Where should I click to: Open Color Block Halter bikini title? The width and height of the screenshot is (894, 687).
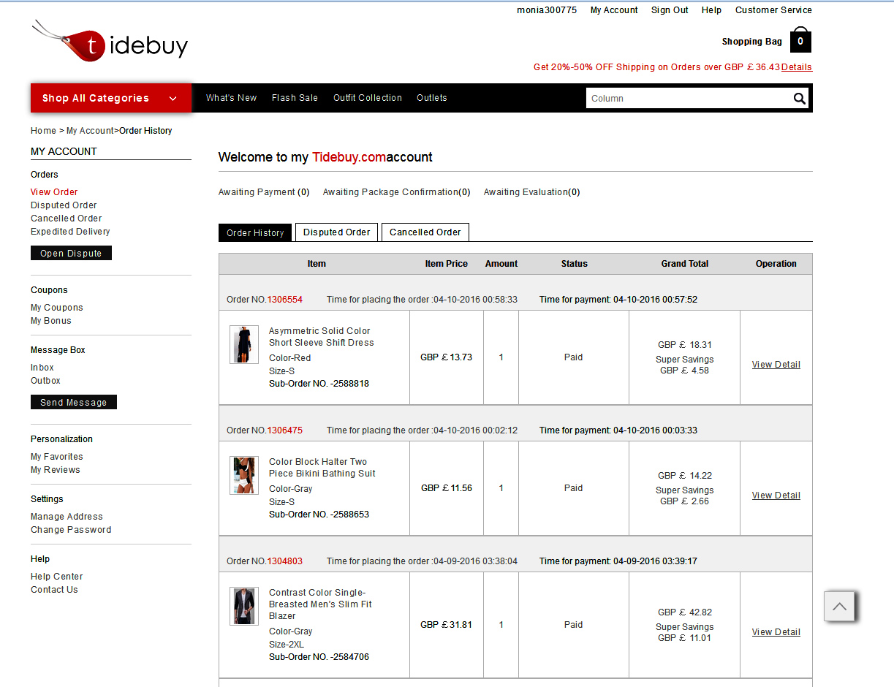(x=322, y=468)
